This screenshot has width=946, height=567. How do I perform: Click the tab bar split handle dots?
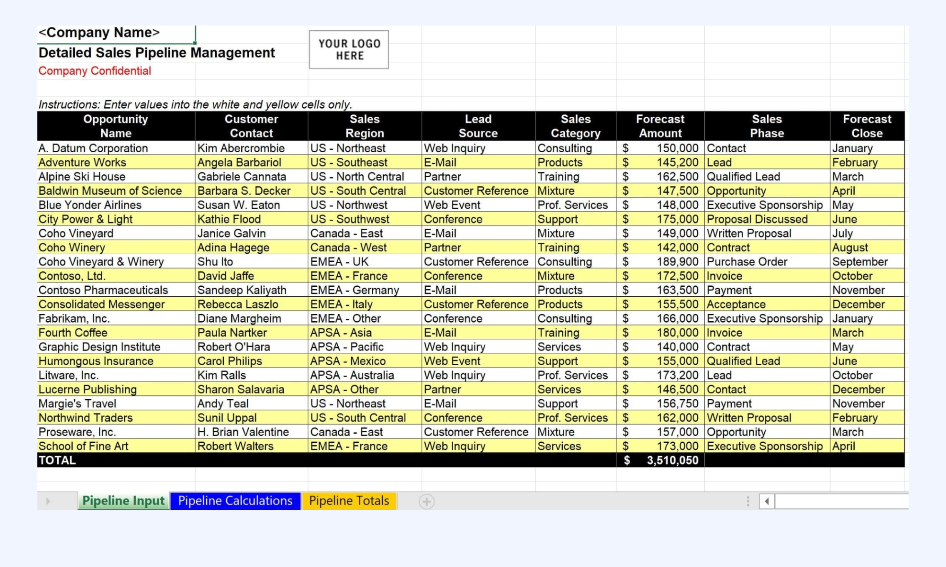[x=748, y=501]
